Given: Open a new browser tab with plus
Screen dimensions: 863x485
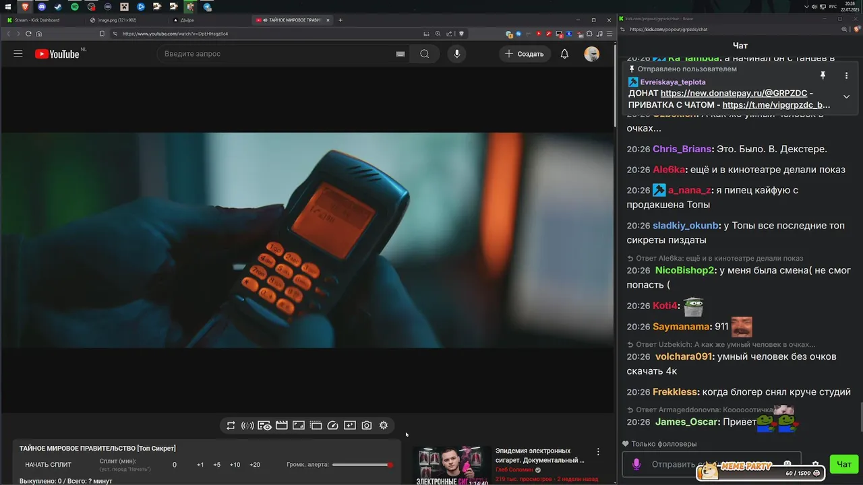Looking at the screenshot, I should coord(340,20).
